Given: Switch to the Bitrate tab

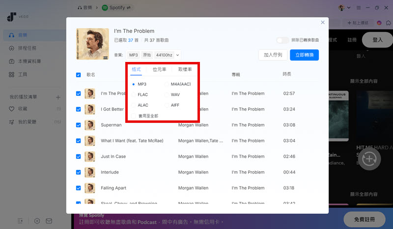Looking at the screenshot, I should point(159,69).
